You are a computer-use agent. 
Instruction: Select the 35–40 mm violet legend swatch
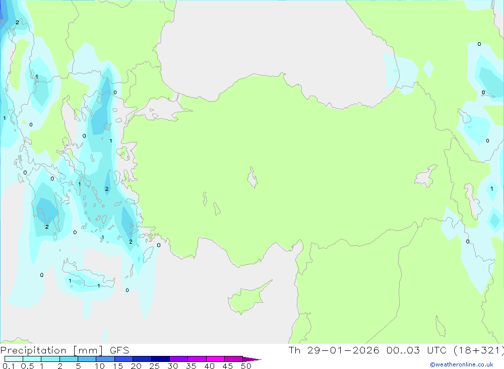point(197,359)
